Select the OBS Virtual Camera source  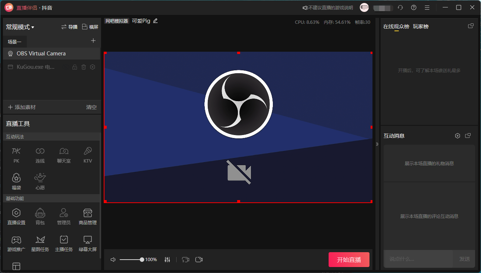(51, 54)
